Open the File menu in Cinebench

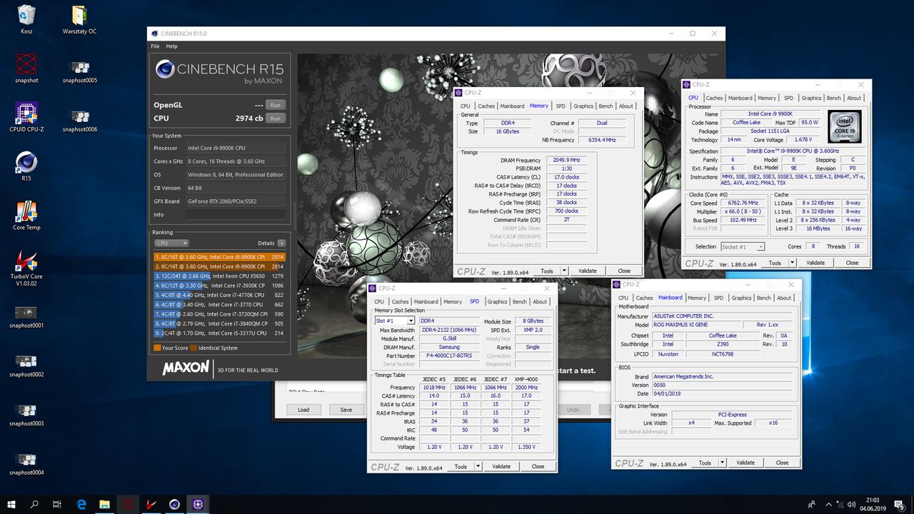(x=155, y=46)
